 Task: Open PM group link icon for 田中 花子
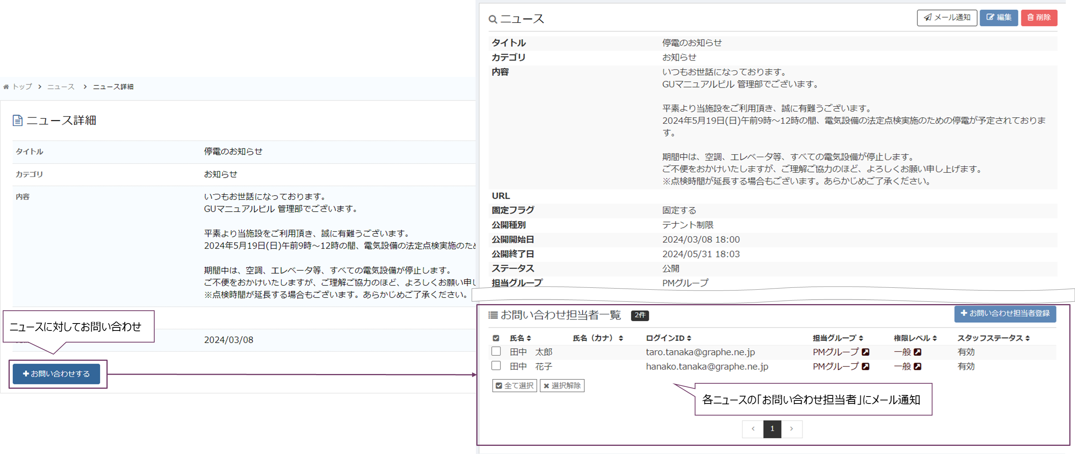[866, 366]
